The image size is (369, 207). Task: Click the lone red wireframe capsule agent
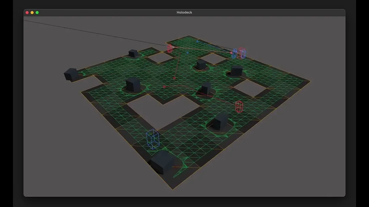pos(239,106)
